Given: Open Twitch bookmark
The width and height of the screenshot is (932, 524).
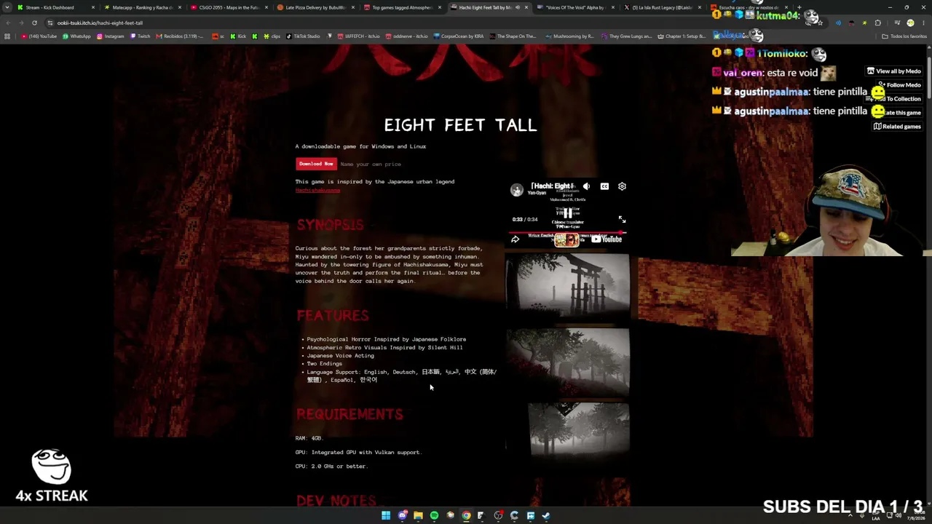Looking at the screenshot, I should (x=141, y=36).
